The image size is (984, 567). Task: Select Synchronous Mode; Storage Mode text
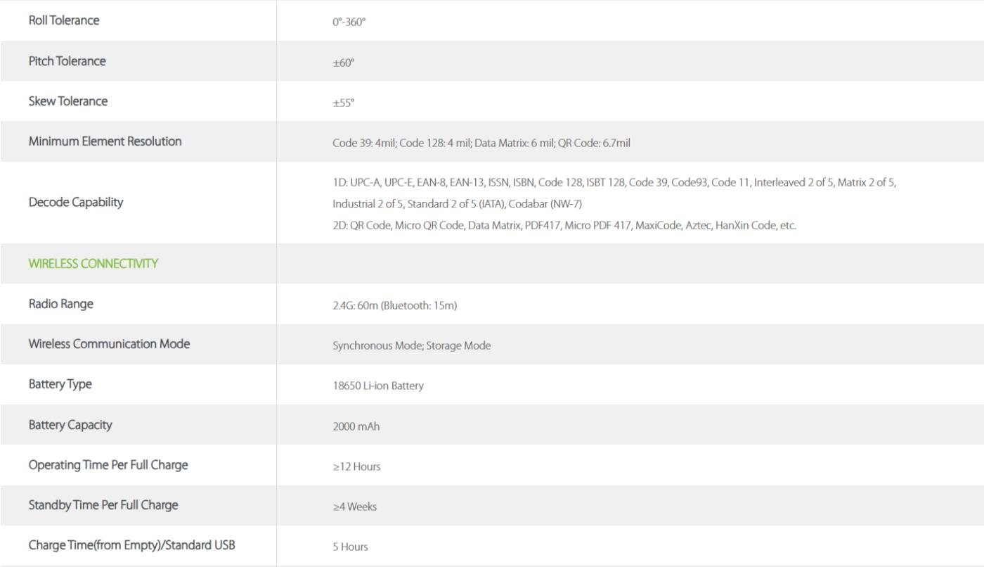[x=412, y=346]
